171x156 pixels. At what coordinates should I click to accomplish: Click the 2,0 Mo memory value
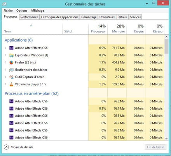pyautogui.click(x=120, y=77)
